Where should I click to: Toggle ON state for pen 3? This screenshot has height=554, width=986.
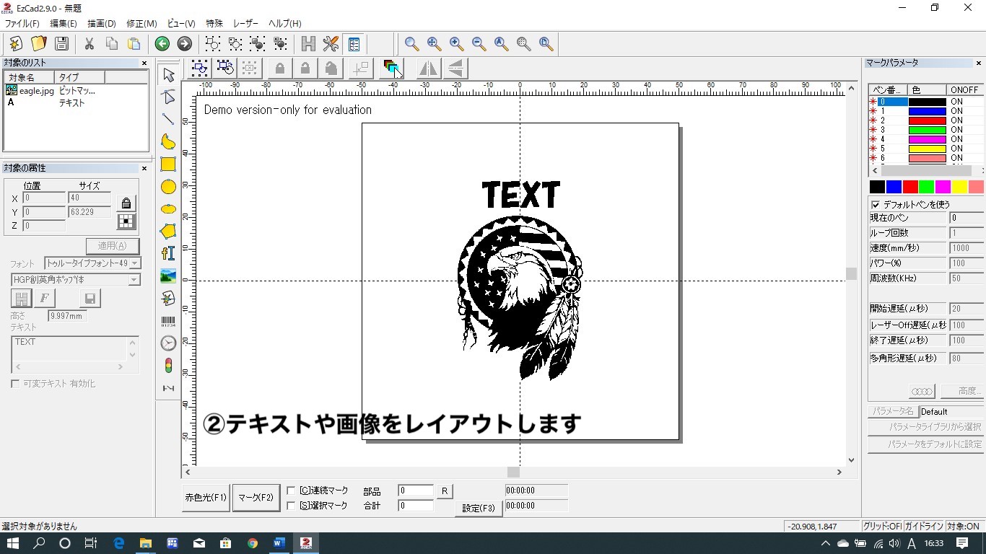956,130
